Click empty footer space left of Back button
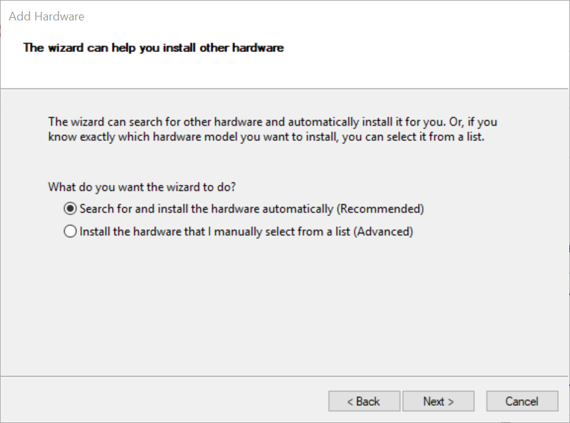Screen dimensions: 570x423 coord(165,401)
